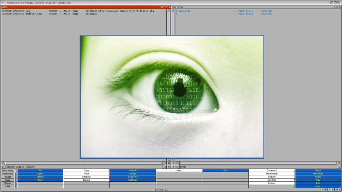Screen dimensions: 342x192
Task: Click the right panel RAM: path field
Action: (x=256, y=167)
